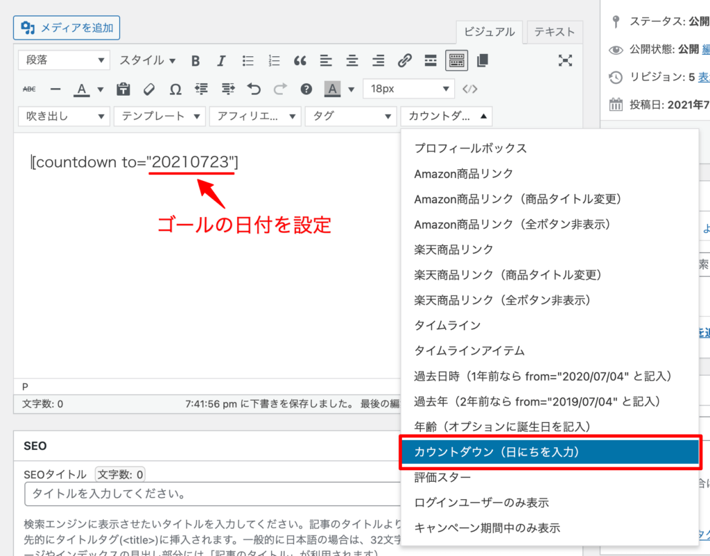
Task: Open the タグ dropdown
Action: pos(351,116)
